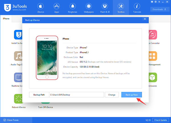Image resolution: width=171 pixels, height=123 pixels.
Task: Click Back up Now
Action: (131, 95)
